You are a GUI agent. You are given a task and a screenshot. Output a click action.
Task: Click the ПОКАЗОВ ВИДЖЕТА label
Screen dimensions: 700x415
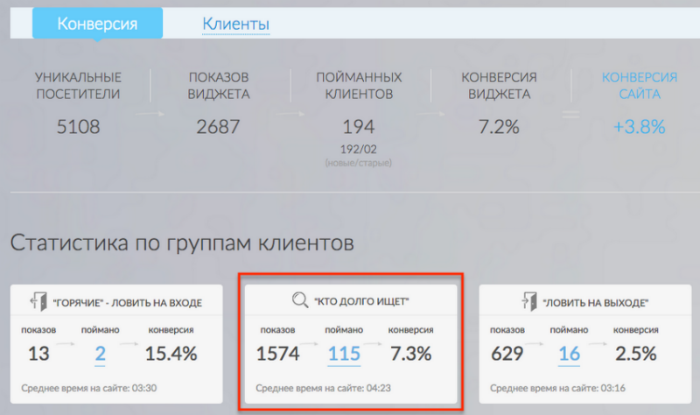tap(218, 86)
